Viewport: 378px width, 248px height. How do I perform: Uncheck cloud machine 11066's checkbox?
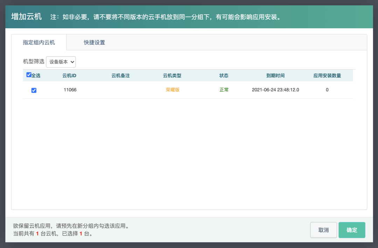point(34,90)
